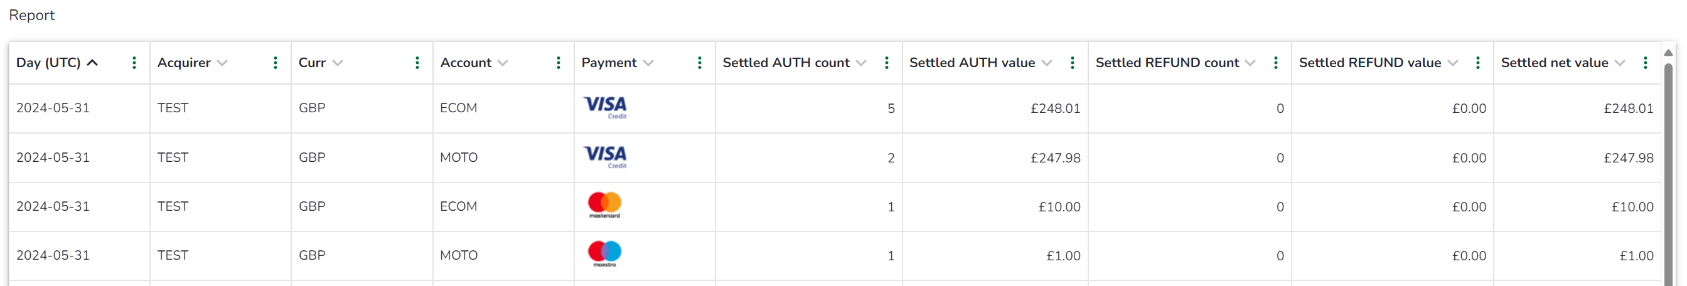Open Acquirer column kebab menu
Screen dimensions: 1687x286
(x=276, y=63)
